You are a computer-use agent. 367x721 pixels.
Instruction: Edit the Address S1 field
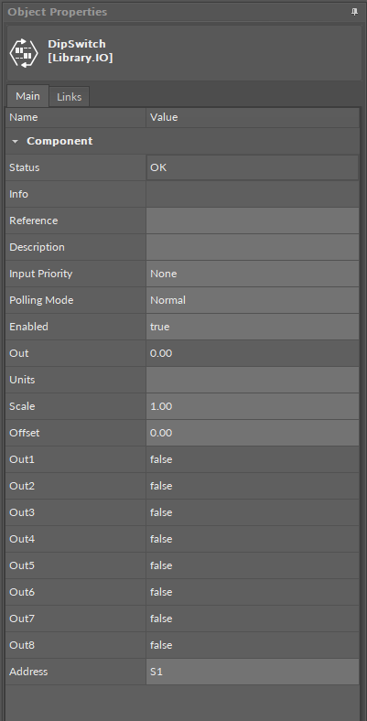pyautogui.click(x=252, y=672)
